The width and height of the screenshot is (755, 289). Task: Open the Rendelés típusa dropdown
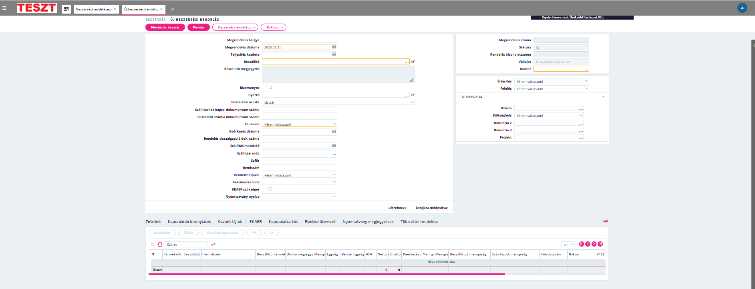tap(300, 175)
